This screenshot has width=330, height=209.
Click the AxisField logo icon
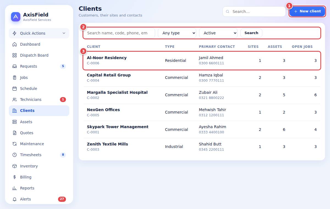pos(16,17)
